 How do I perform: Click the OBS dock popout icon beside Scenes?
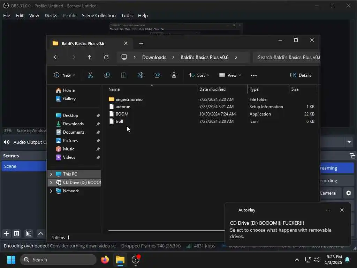(x=352, y=156)
